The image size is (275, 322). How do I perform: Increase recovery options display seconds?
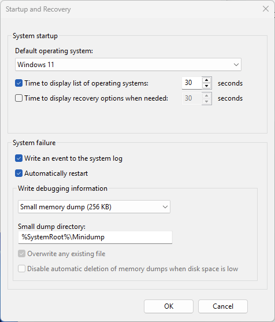pos(207,95)
